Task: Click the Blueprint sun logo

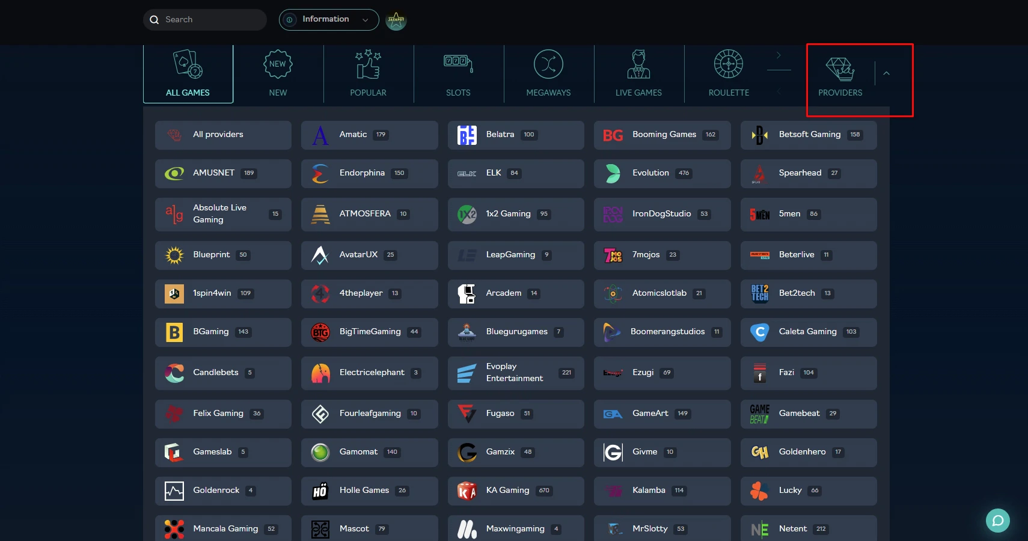Action: pos(174,255)
